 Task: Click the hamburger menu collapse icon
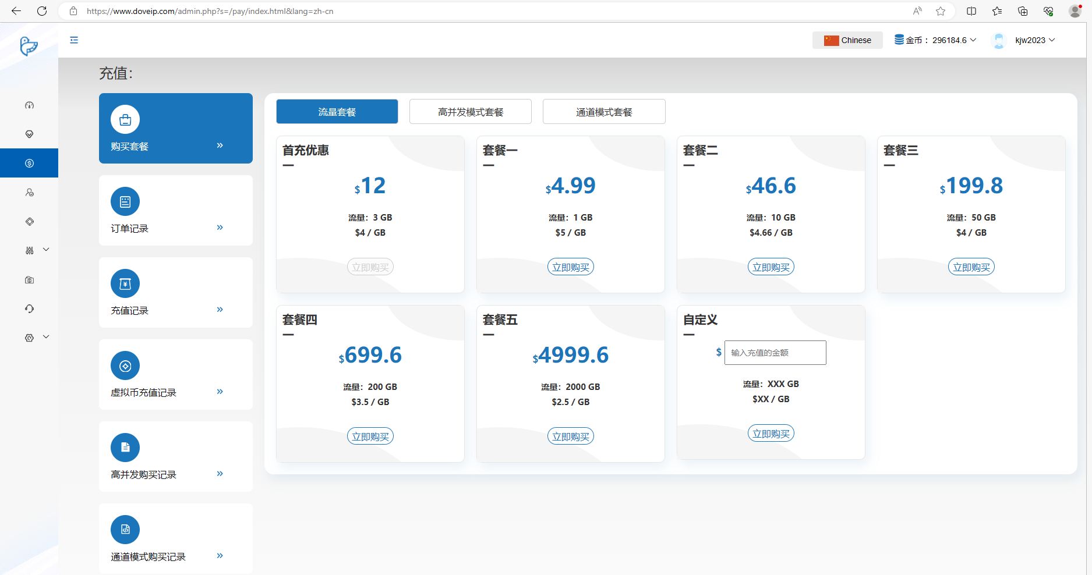click(74, 40)
